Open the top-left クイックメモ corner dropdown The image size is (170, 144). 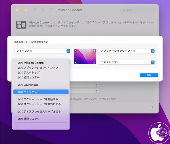pyautogui.click(x=42, y=51)
